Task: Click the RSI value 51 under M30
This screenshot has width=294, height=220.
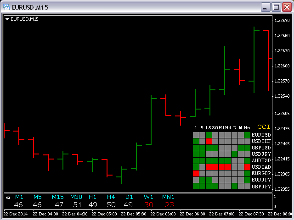Action: coord(78,205)
